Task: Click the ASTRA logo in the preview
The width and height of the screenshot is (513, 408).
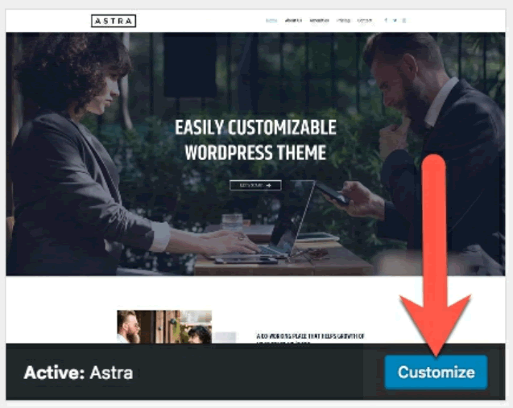Action: [114, 21]
